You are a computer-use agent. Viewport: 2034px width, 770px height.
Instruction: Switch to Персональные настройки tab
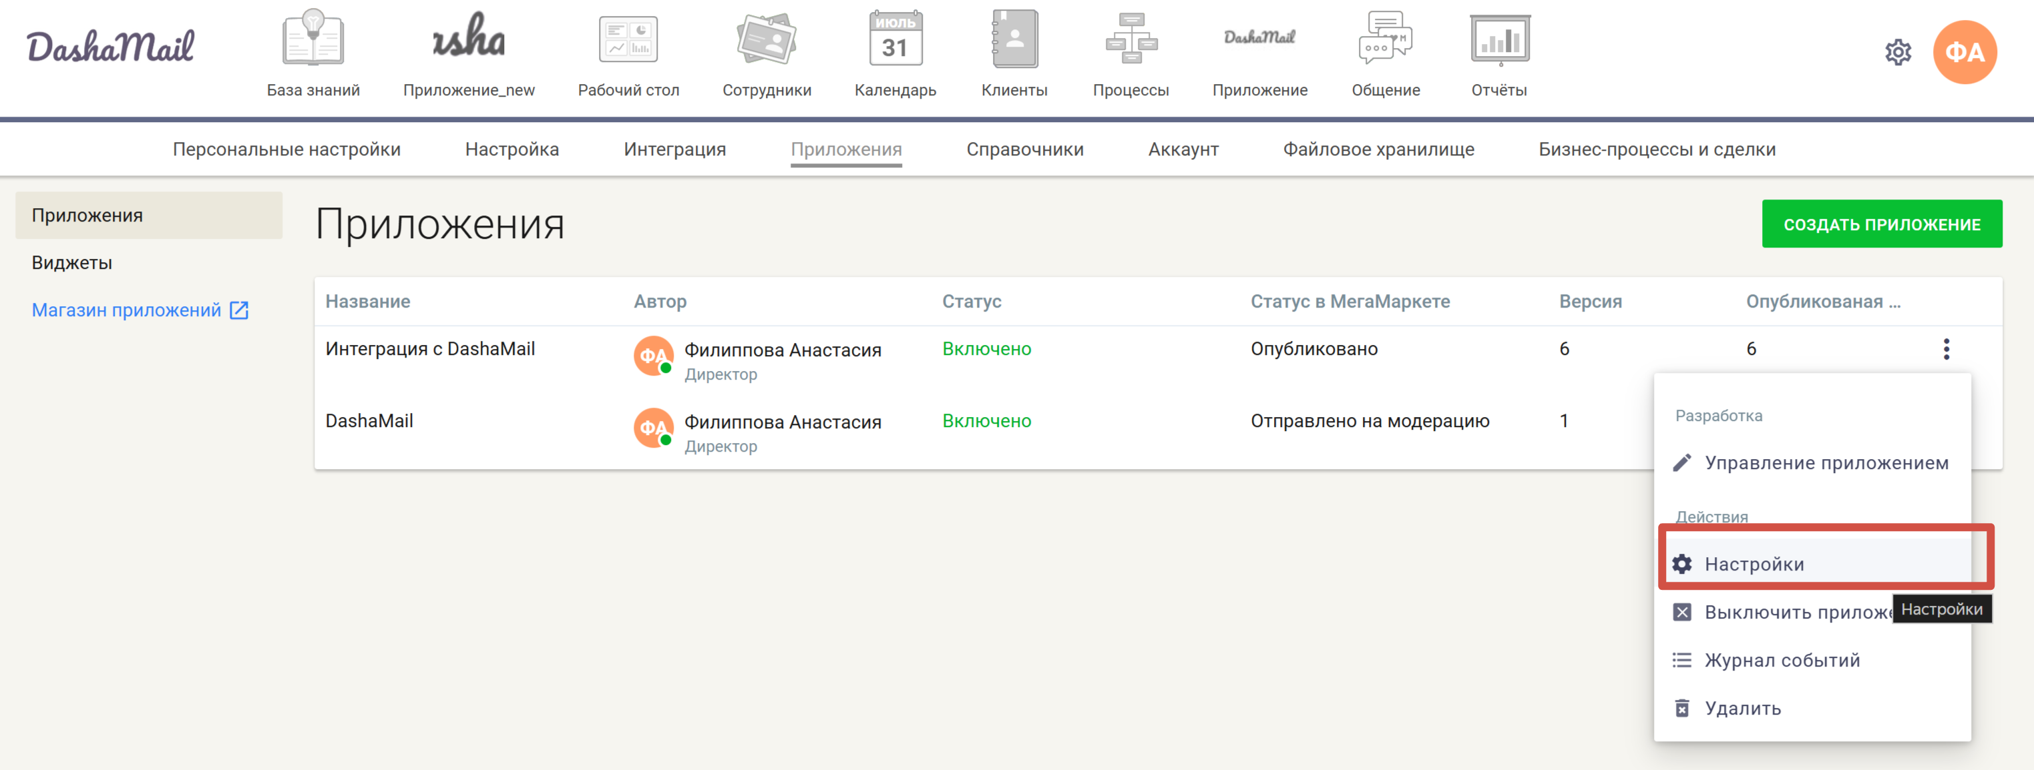[x=286, y=149]
